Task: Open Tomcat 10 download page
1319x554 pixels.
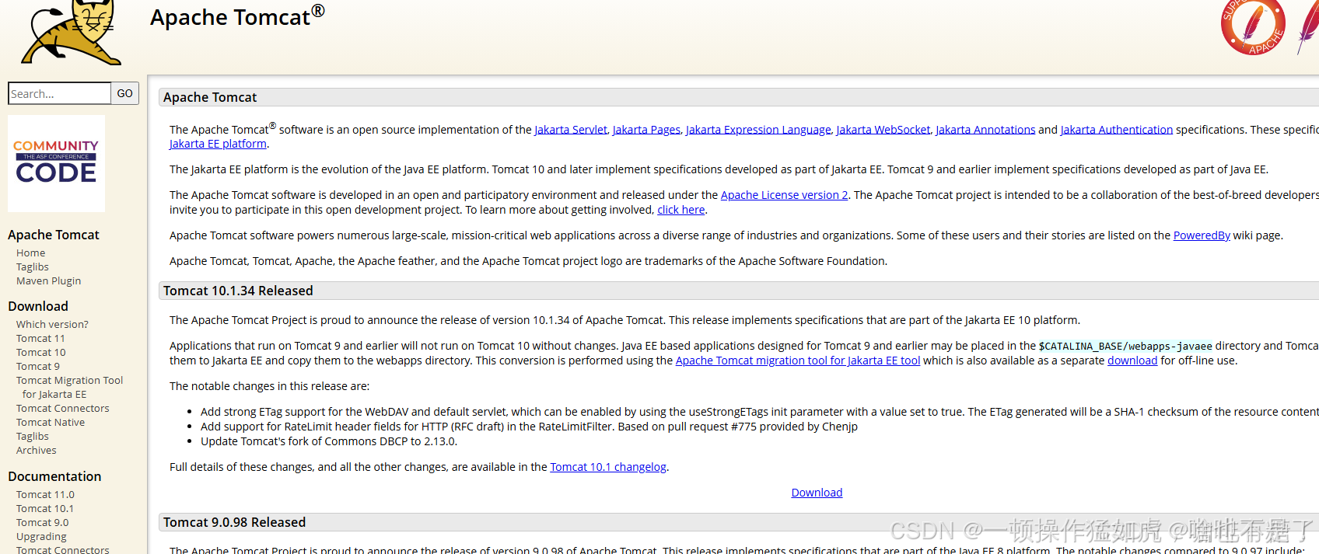Action: tap(41, 353)
